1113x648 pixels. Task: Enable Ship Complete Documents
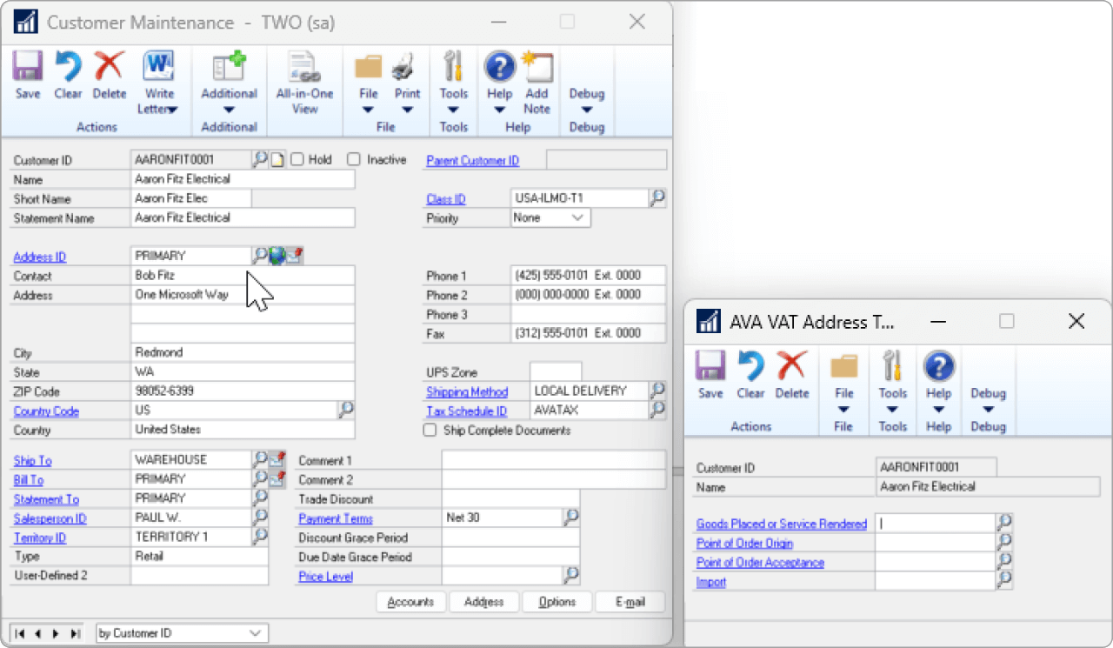(x=430, y=429)
